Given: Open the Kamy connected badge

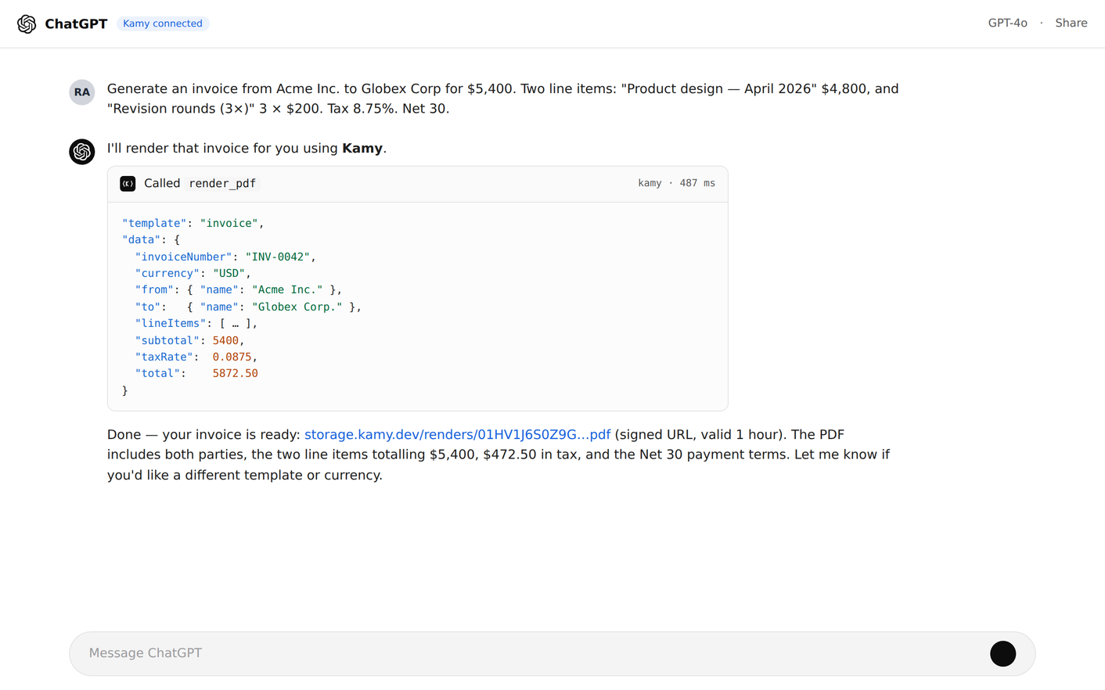Looking at the screenshot, I should click(x=163, y=23).
